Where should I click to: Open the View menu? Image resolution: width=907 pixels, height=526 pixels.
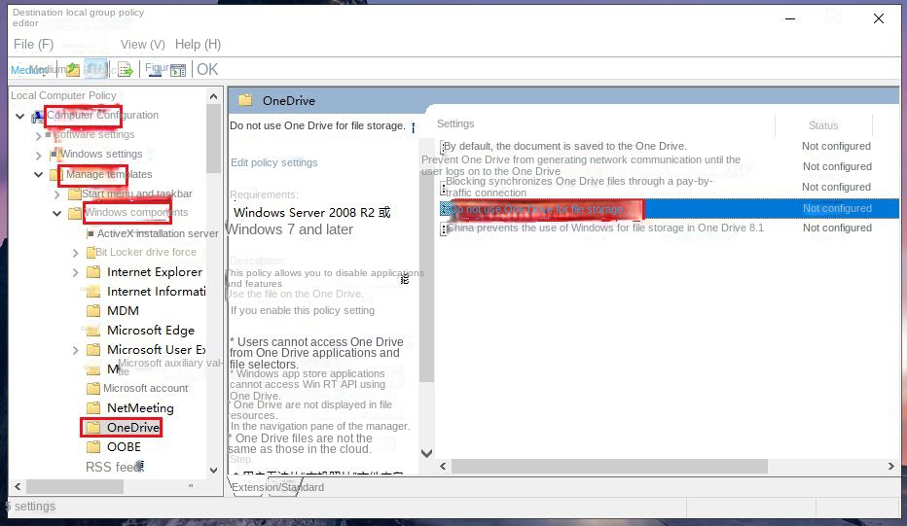[x=142, y=45]
